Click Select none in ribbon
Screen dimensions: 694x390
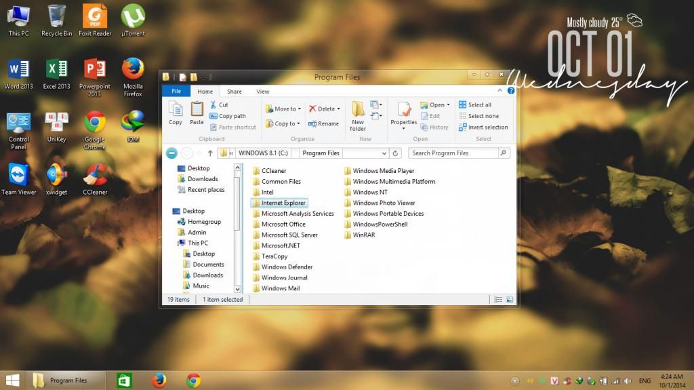click(x=478, y=116)
